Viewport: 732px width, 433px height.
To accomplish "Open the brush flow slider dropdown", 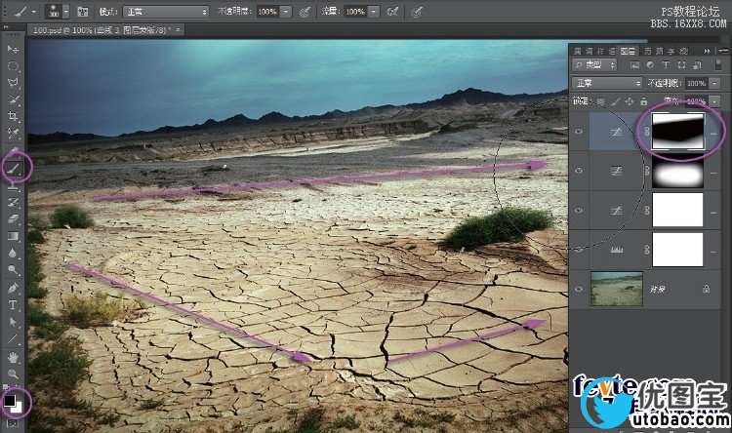I will click(374, 12).
